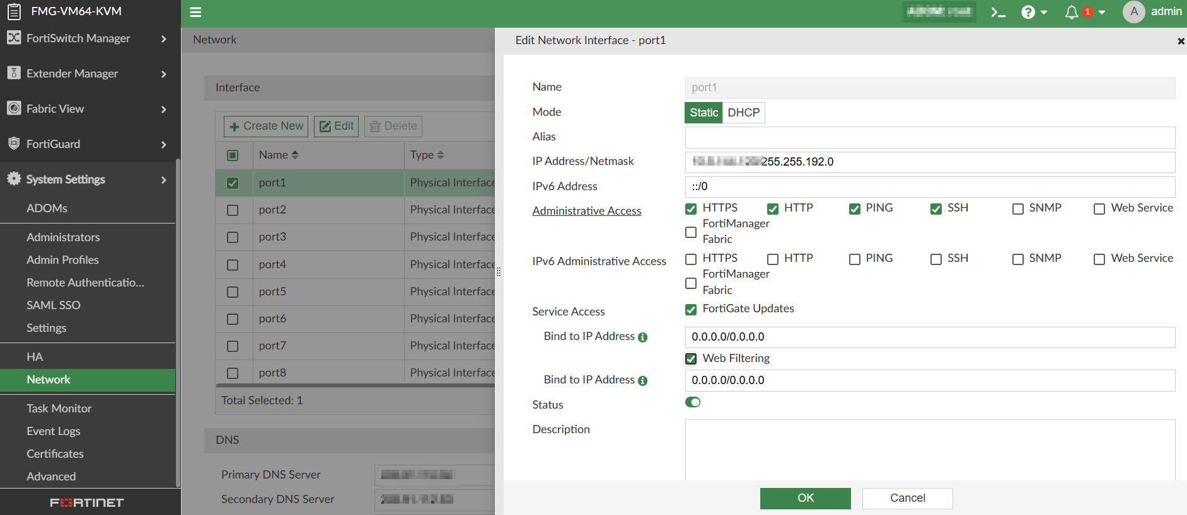The image size is (1187, 515).
Task: Click the Fabric View sidebar icon
Action: tap(14, 108)
